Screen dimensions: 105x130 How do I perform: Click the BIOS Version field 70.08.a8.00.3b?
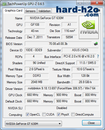coord(58,44)
